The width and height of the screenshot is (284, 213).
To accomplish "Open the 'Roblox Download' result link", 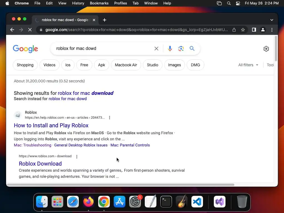I will pyautogui.click(x=40, y=164).
